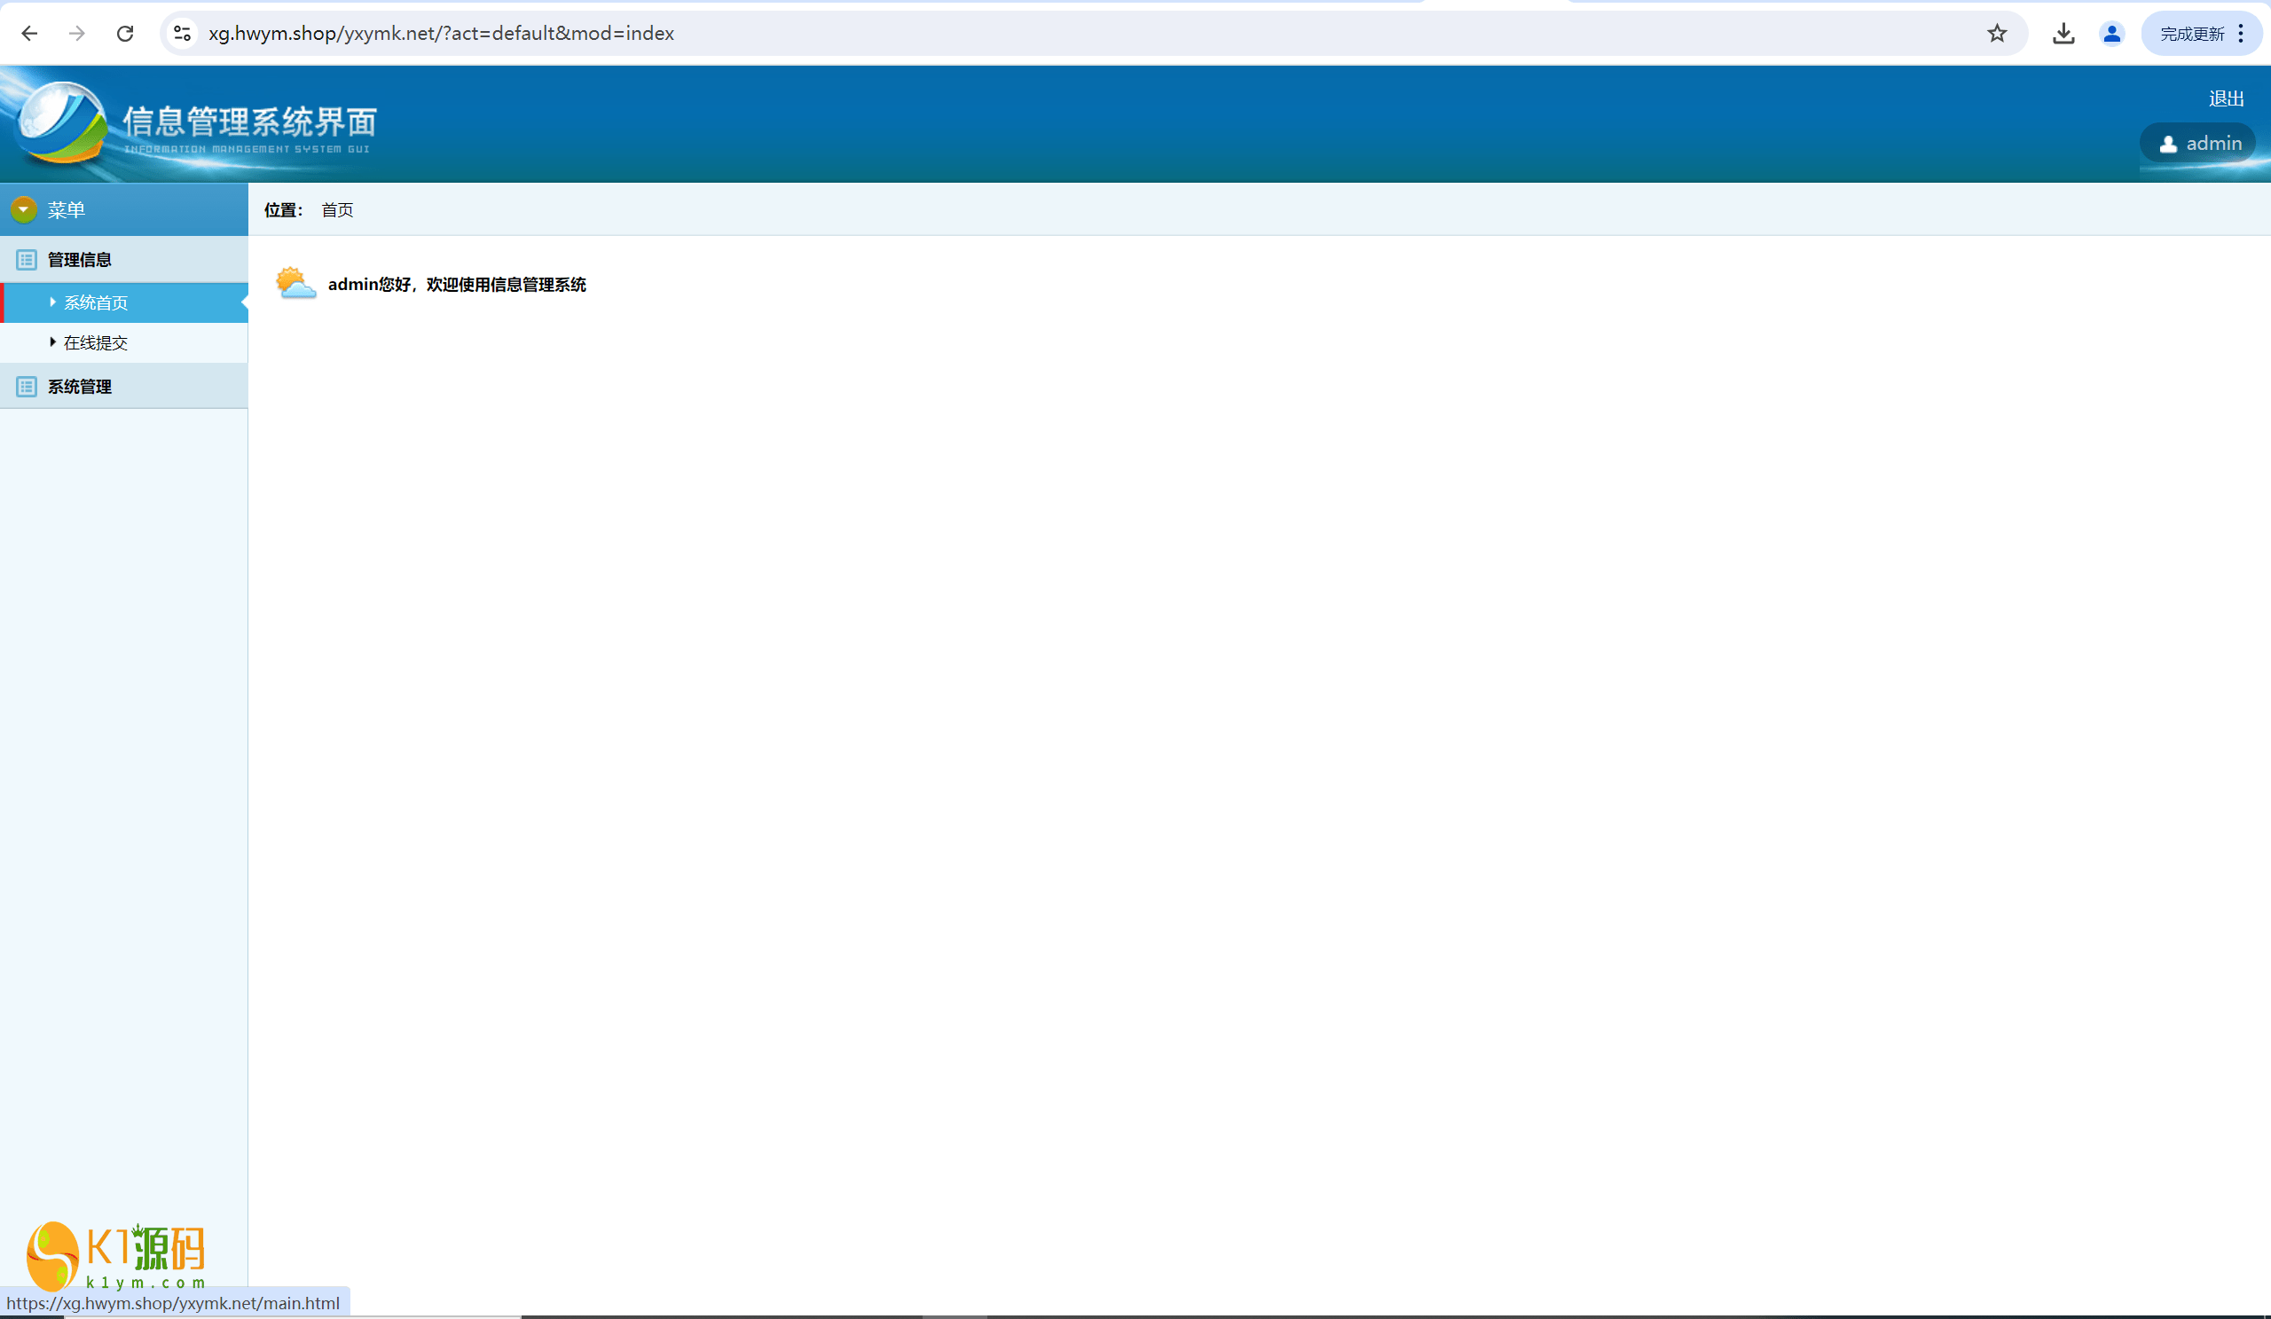
Task: Bookmark this page with star icon
Action: pyautogui.click(x=1997, y=34)
